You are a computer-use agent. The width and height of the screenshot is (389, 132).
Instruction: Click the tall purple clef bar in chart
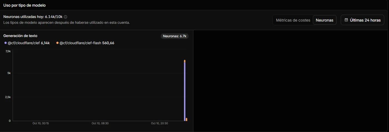click(x=185, y=91)
